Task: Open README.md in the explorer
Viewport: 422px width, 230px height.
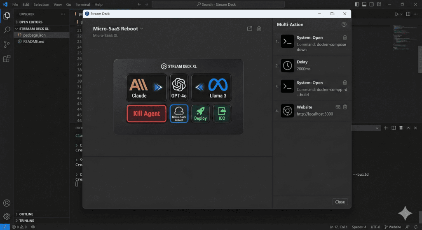Action: [33, 42]
